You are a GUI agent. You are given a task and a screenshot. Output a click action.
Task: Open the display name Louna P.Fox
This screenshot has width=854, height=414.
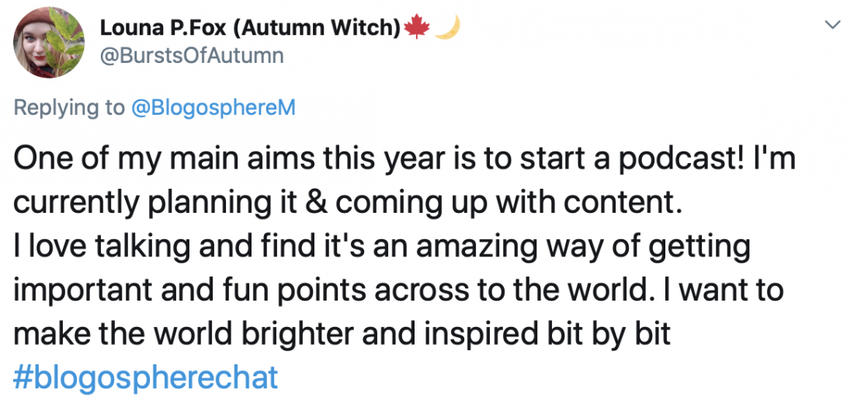(165, 29)
